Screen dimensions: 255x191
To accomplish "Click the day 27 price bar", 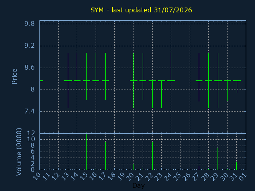I will pyautogui.click(x=199, y=77).
